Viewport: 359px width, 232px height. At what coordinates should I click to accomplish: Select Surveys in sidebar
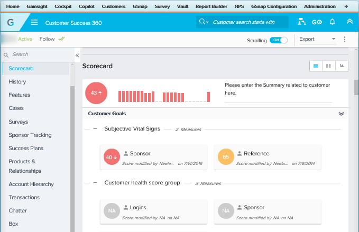[x=19, y=122]
